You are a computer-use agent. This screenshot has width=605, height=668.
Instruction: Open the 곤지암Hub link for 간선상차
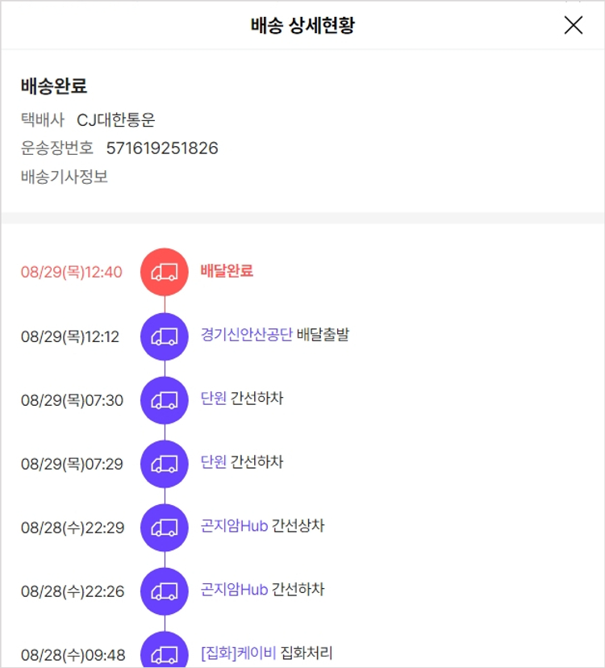[x=234, y=526]
